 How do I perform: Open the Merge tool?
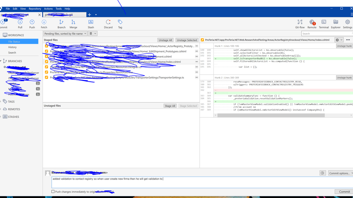[x=73, y=24]
